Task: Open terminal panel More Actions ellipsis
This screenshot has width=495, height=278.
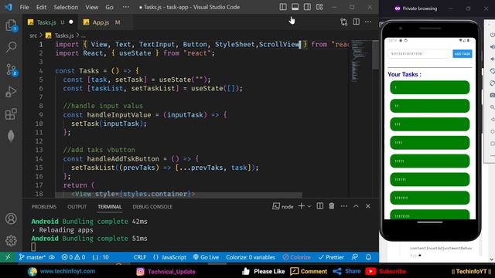Action: [x=343, y=206]
